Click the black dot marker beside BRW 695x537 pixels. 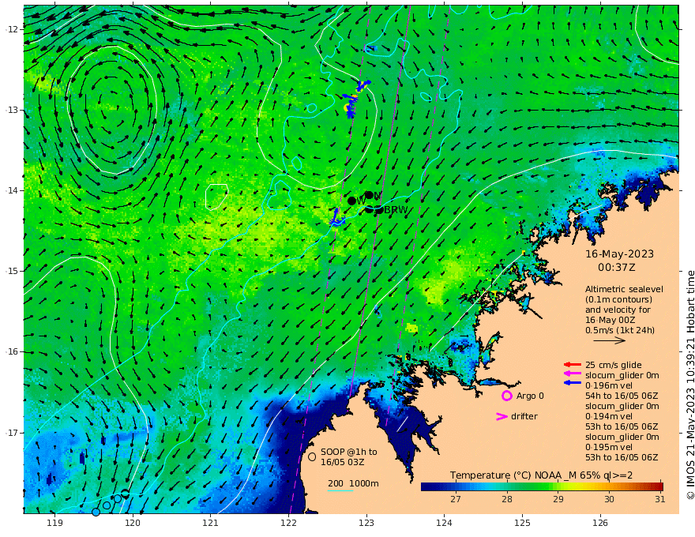click(379, 210)
